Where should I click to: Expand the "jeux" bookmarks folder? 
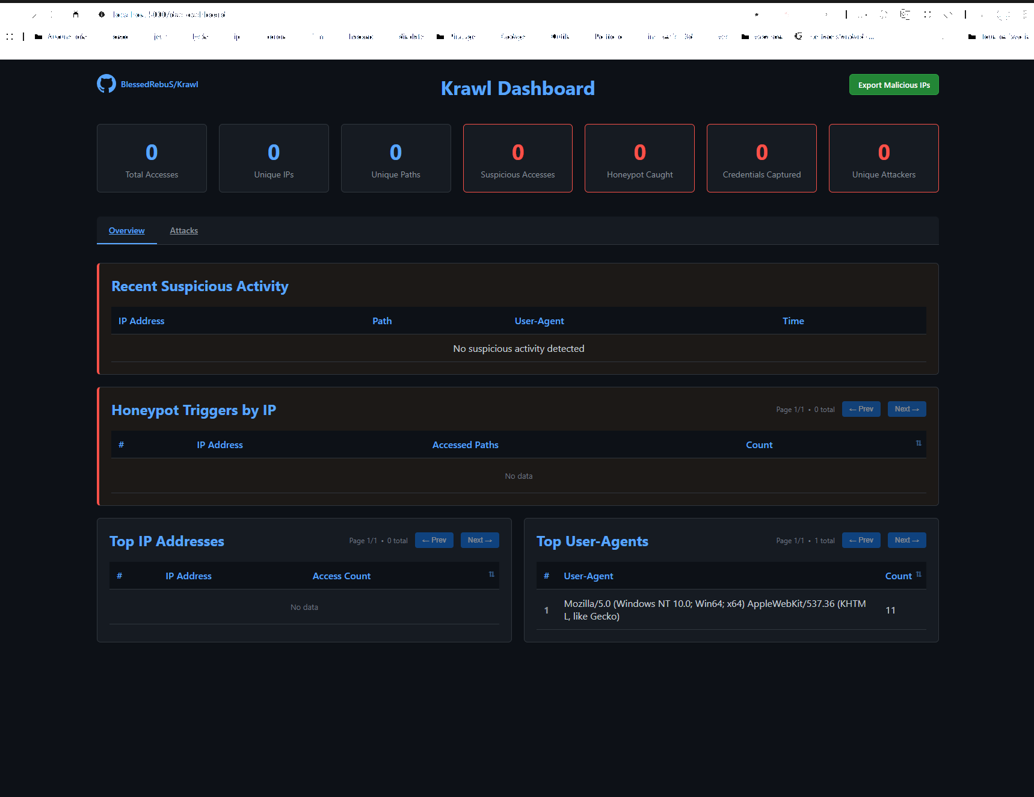coord(155,37)
